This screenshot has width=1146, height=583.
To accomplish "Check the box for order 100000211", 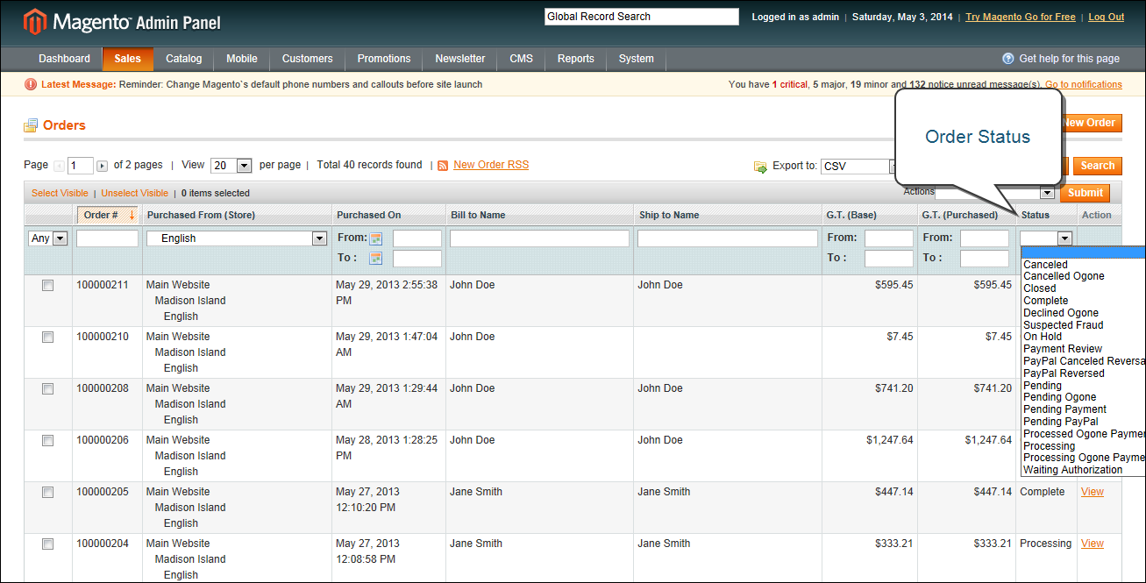I will click(x=48, y=286).
